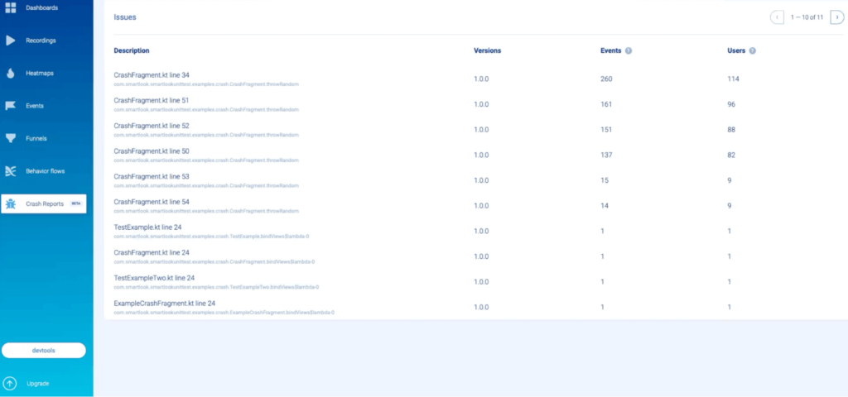The image size is (848, 397).
Task: Click the Users column help icon
Action: (752, 50)
